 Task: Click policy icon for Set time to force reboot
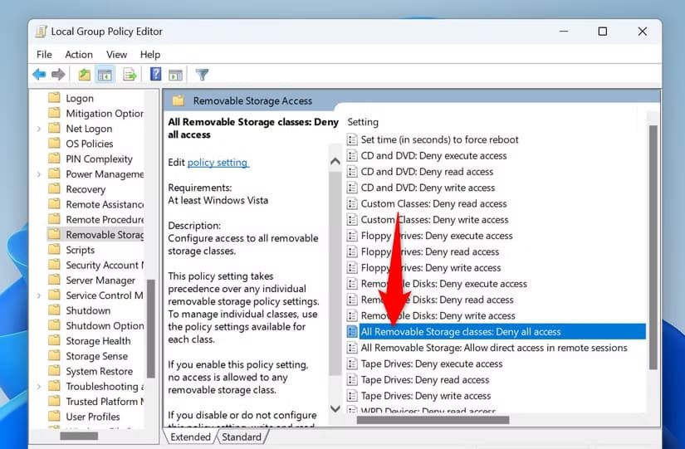[x=352, y=139]
